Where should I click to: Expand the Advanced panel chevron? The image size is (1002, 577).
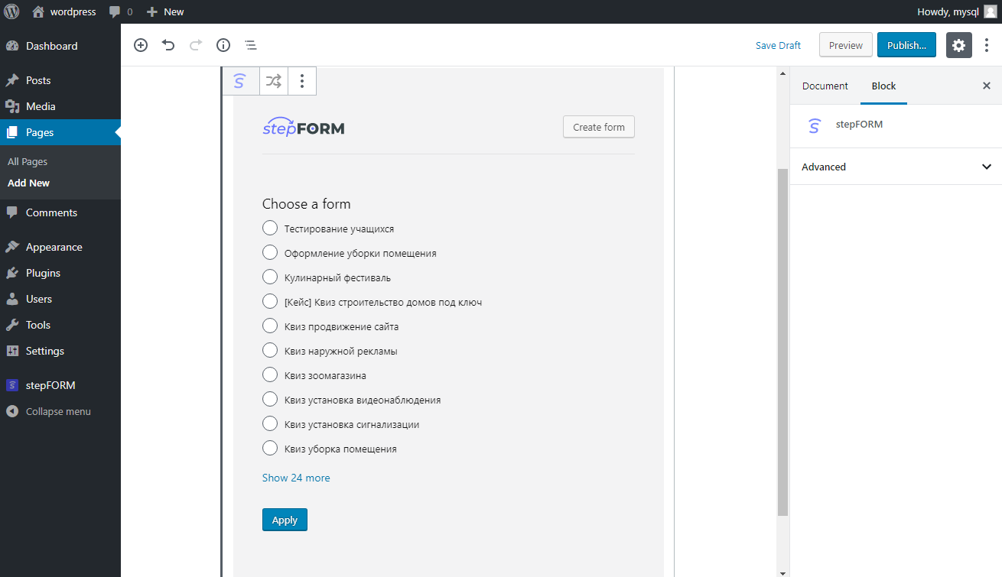coord(987,167)
